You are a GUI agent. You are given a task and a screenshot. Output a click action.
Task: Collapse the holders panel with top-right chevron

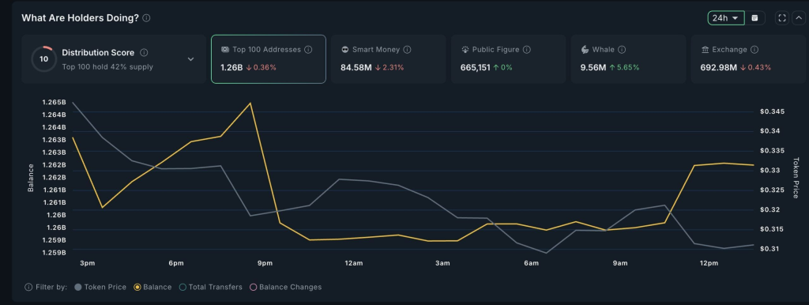pos(799,18)
